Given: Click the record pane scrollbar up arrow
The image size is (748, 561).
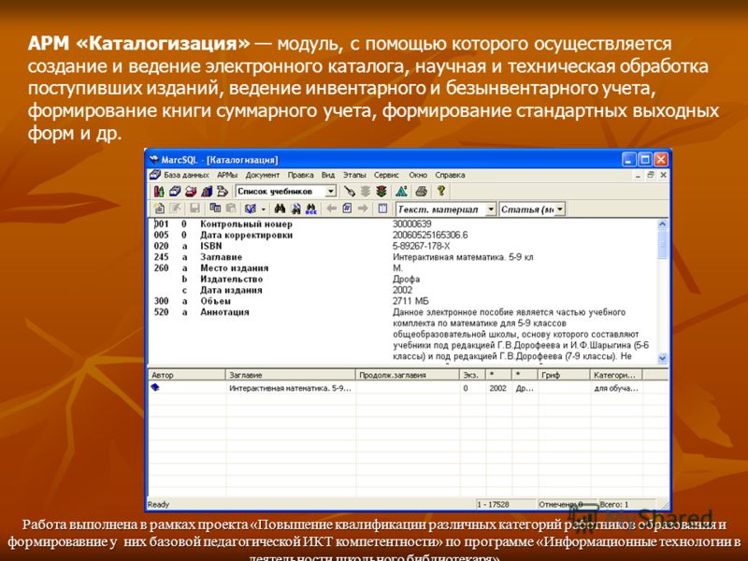Looking at the screenshot, I should click(x=662, y=223).
